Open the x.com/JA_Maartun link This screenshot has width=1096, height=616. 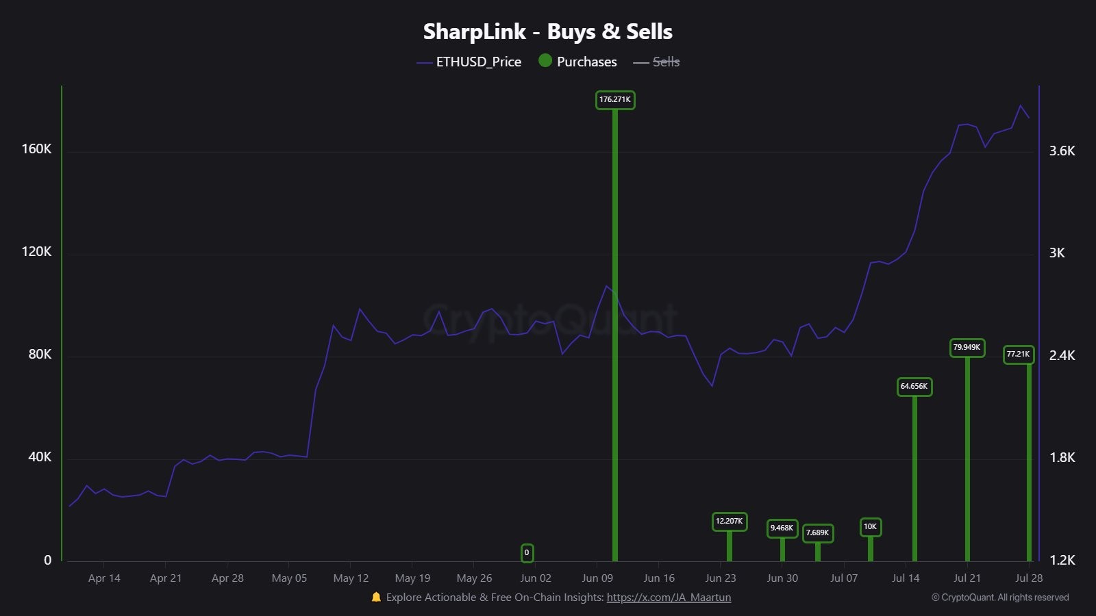(x=669, y=598)
